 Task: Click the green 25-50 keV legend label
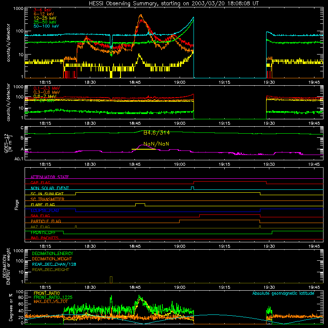tap(45, 22)
